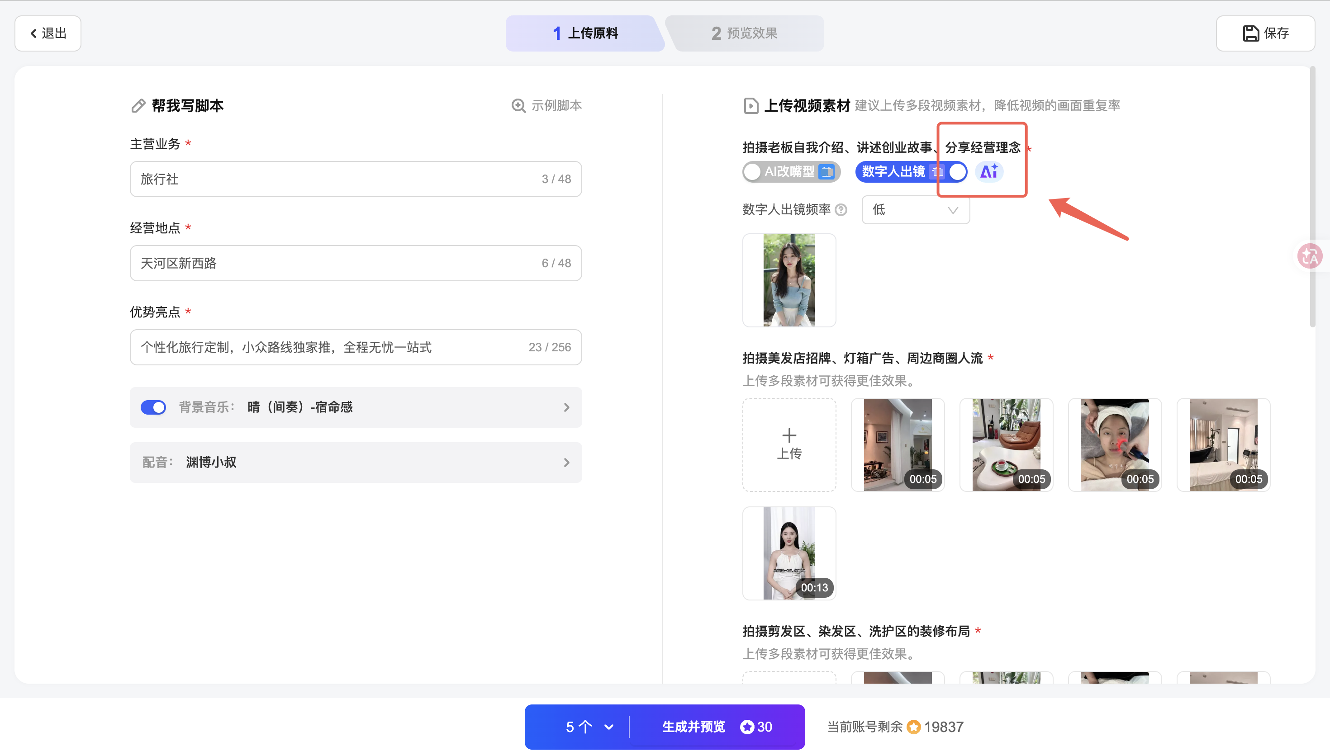Click the pencil script-writing icon
The height and width of the screenshot is (756, 1330).
(138, 106)
